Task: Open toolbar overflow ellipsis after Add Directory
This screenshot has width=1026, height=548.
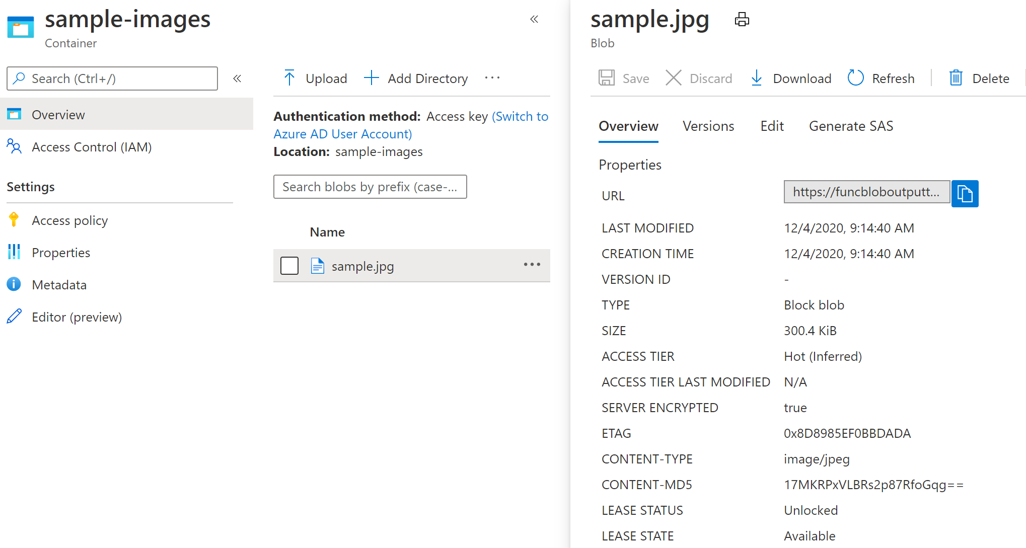Action: (x=492, y=77)
